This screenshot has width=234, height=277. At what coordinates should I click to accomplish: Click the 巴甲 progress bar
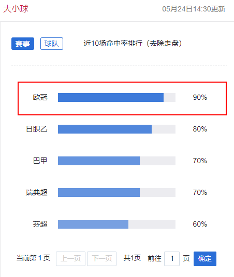click(x=116, y=161)
